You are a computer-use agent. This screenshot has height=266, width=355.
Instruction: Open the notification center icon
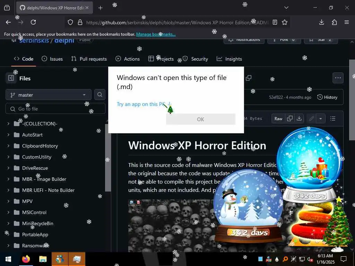(344, 259)
